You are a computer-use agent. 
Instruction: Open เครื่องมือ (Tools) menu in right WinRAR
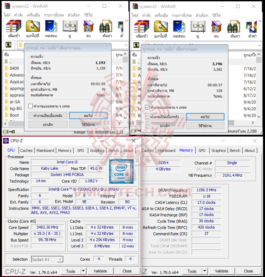(161, 15)
